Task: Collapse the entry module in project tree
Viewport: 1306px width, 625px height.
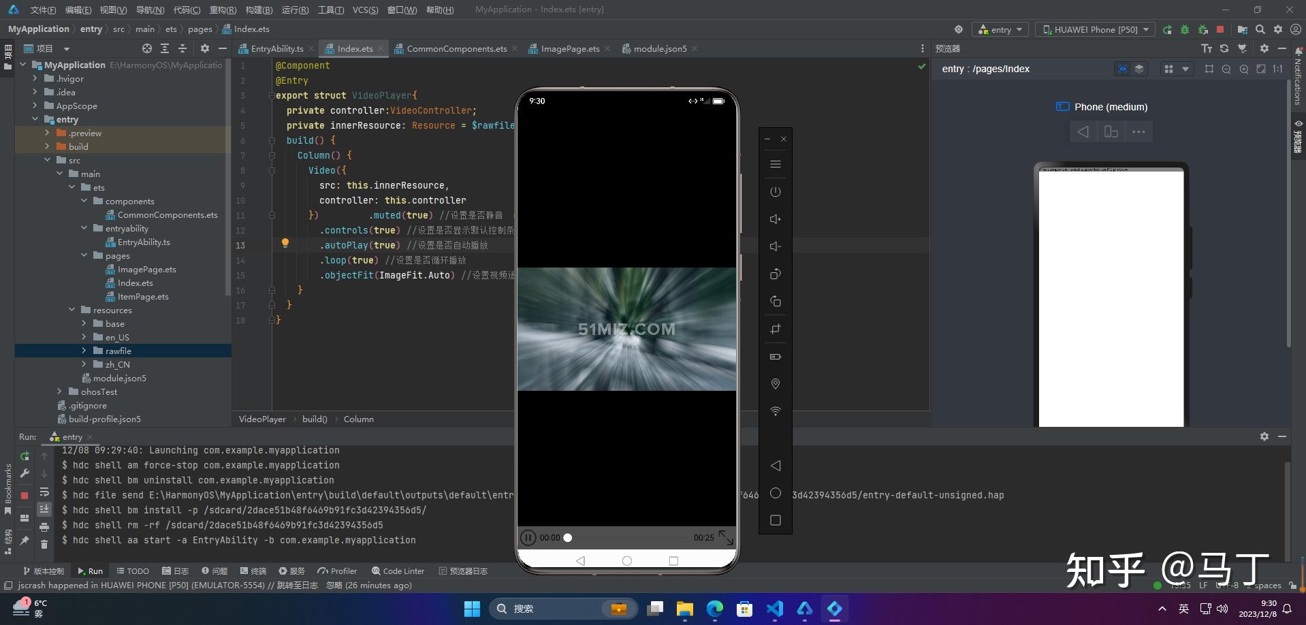Action: pos(35,119)
